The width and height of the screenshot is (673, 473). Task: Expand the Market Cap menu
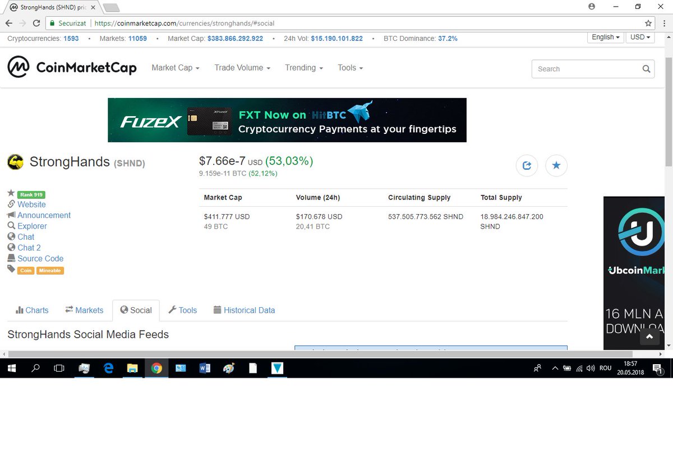(176, 68)
